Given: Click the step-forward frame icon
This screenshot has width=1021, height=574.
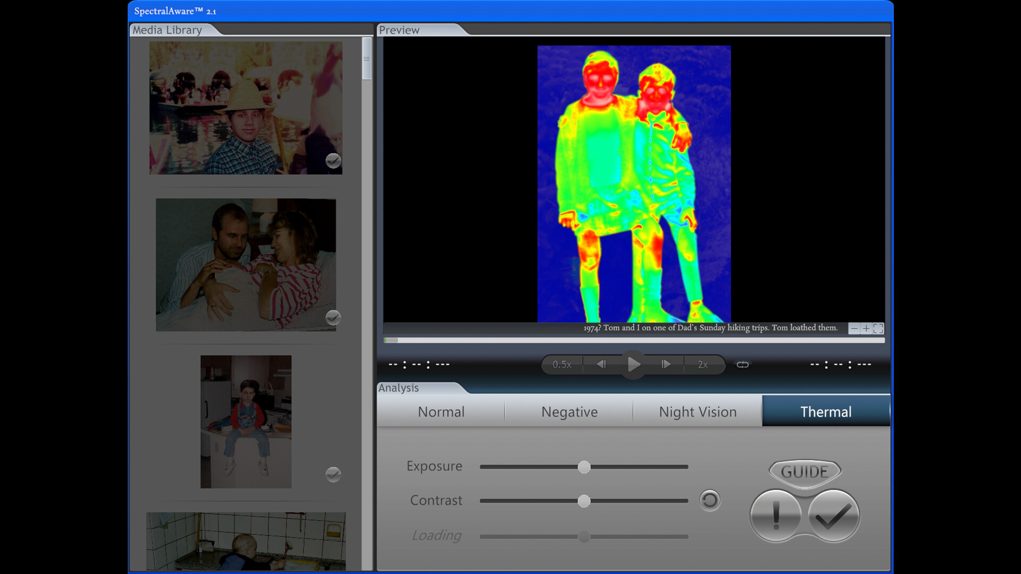Looking at the screenshot, I should [x=666, y=365].
